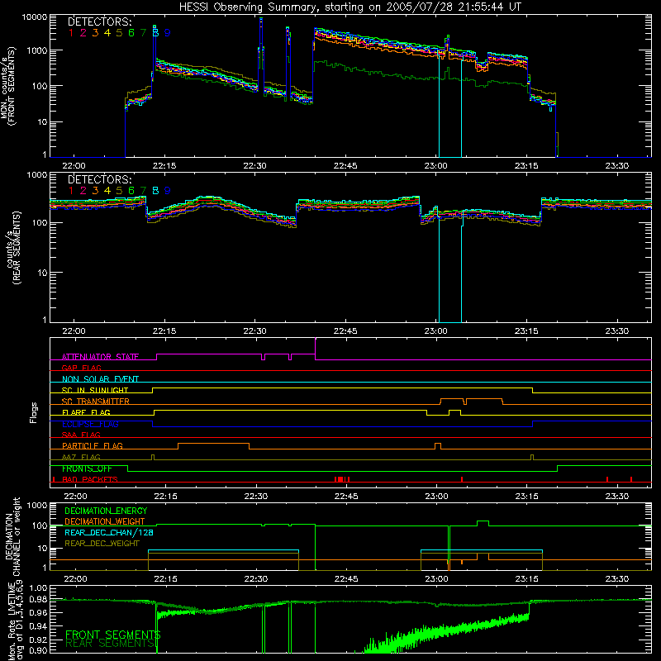
Task: Click the FRONT SEGMENTS livetime legend label
Action: [113, 635]
